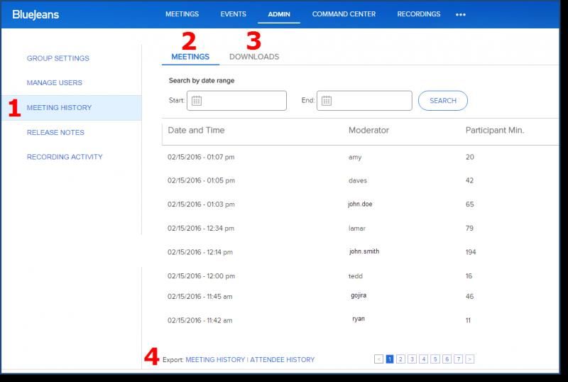The image size is (568, 382).
Task: Click participant minutes value 65
Action: 469,204
